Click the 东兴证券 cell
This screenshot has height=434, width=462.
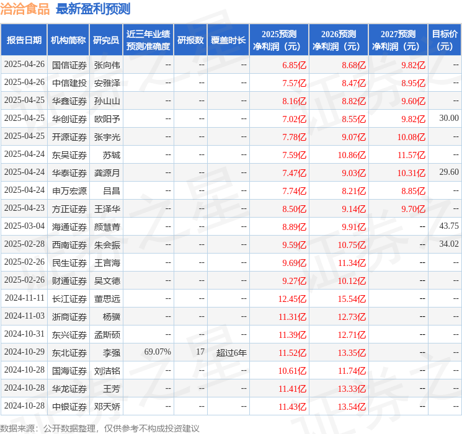click(69, 335)
